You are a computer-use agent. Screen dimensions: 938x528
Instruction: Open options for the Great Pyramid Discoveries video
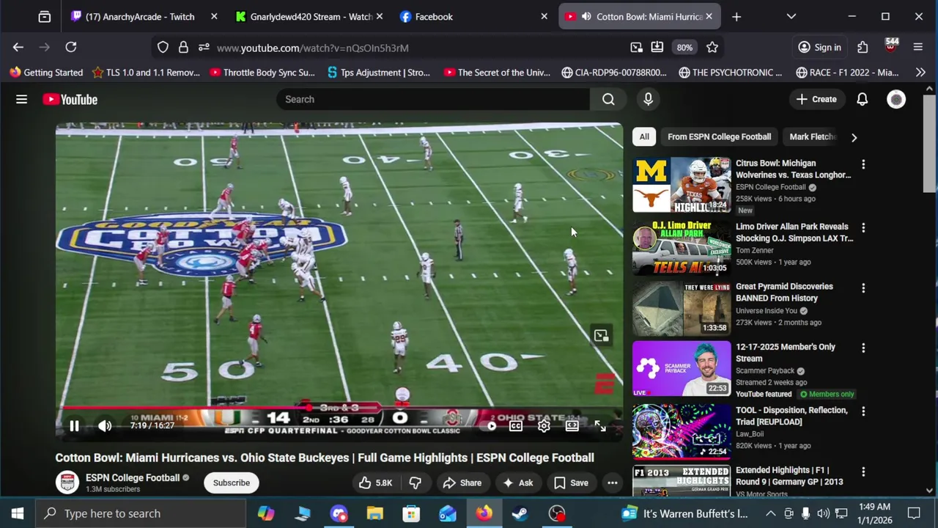863,288
